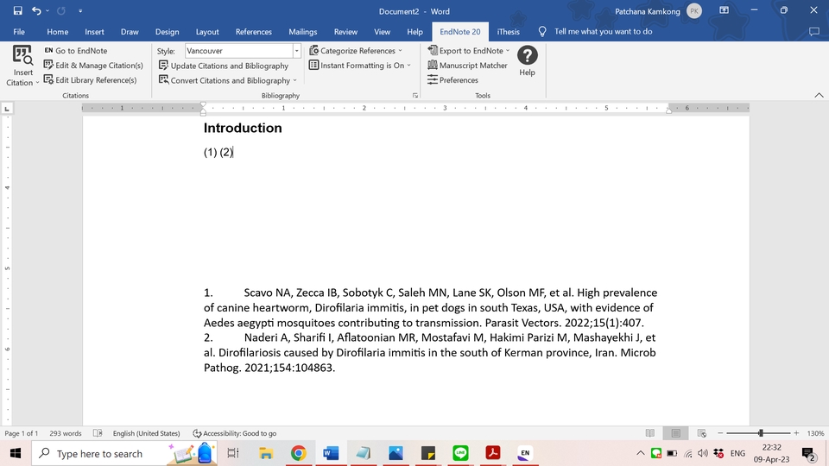The height and width of the screenshot is (466, 829).
Task: Open the Style dropdown arrow
Action: pyautogui.click(x=296, y=51)
